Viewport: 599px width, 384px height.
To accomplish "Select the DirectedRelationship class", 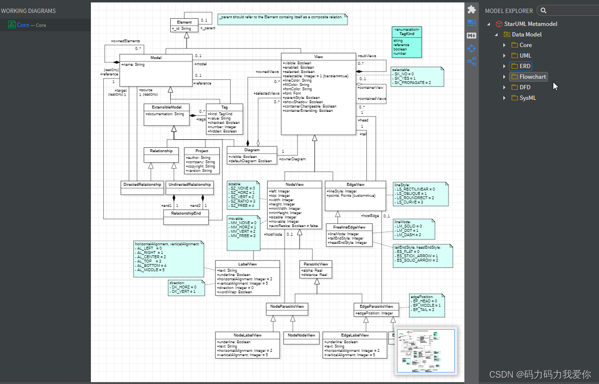I will (x=142, y=188).
